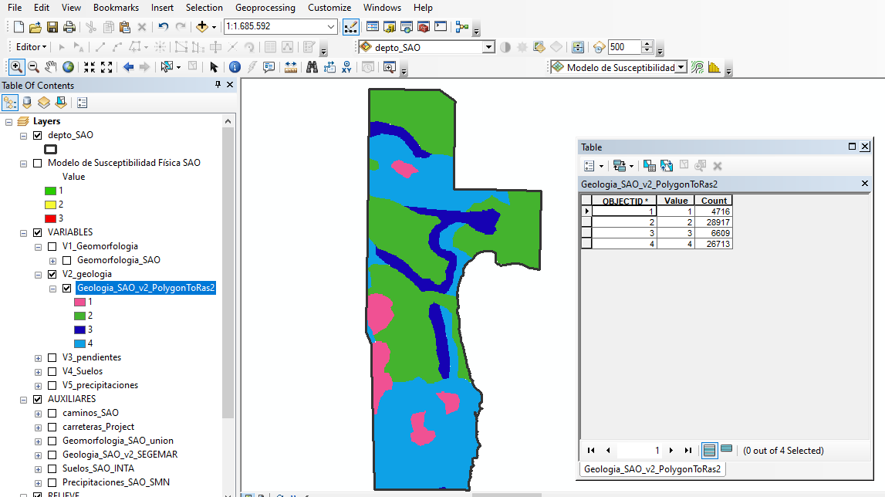Toggle depto_SAO layer visibility
The height and width of the screenshot is (497, 885).
38,136
